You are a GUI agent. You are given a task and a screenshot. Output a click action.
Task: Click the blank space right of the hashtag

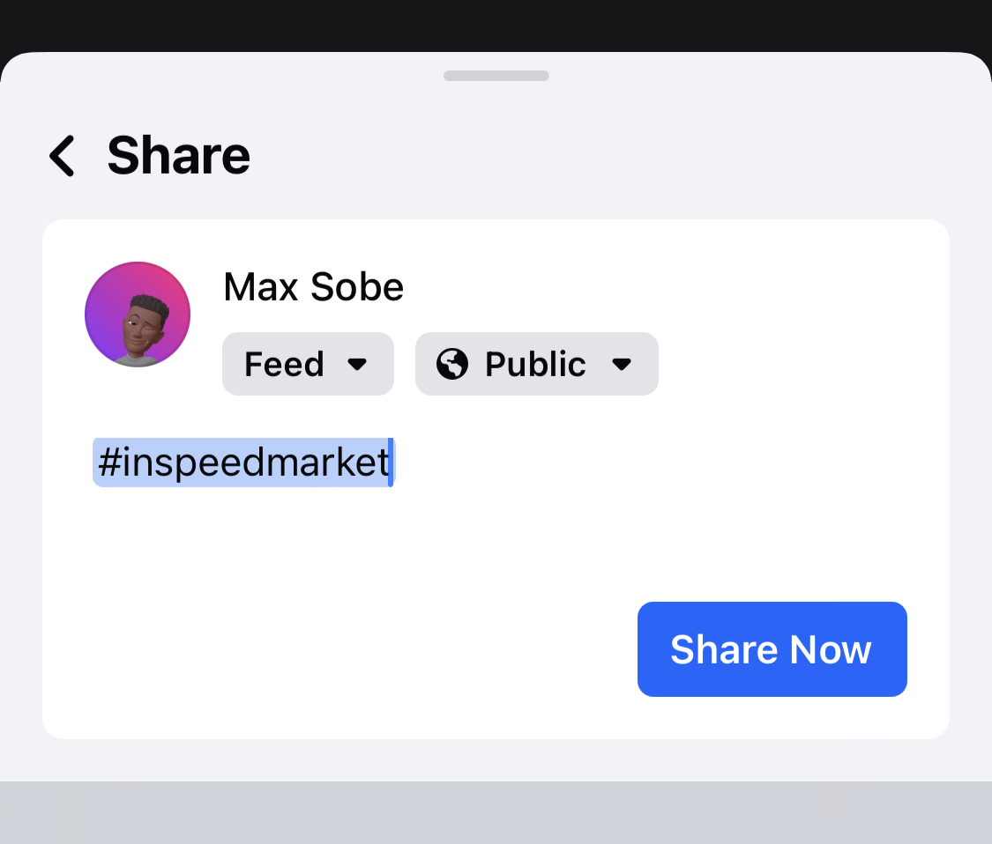click(661, 463)
